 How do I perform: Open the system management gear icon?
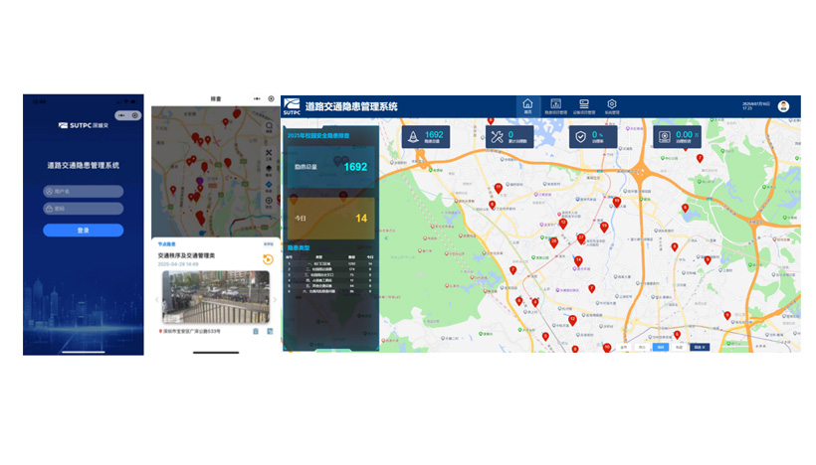tap(612, 105)
